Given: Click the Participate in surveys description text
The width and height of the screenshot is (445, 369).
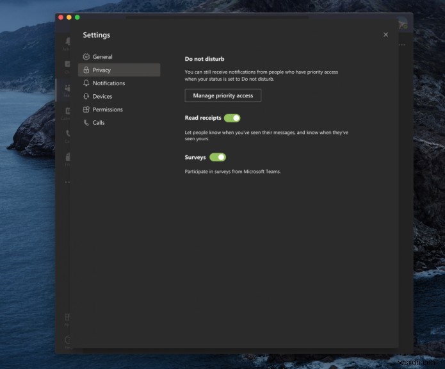Looking at the screenshot, I should point(232,172).
